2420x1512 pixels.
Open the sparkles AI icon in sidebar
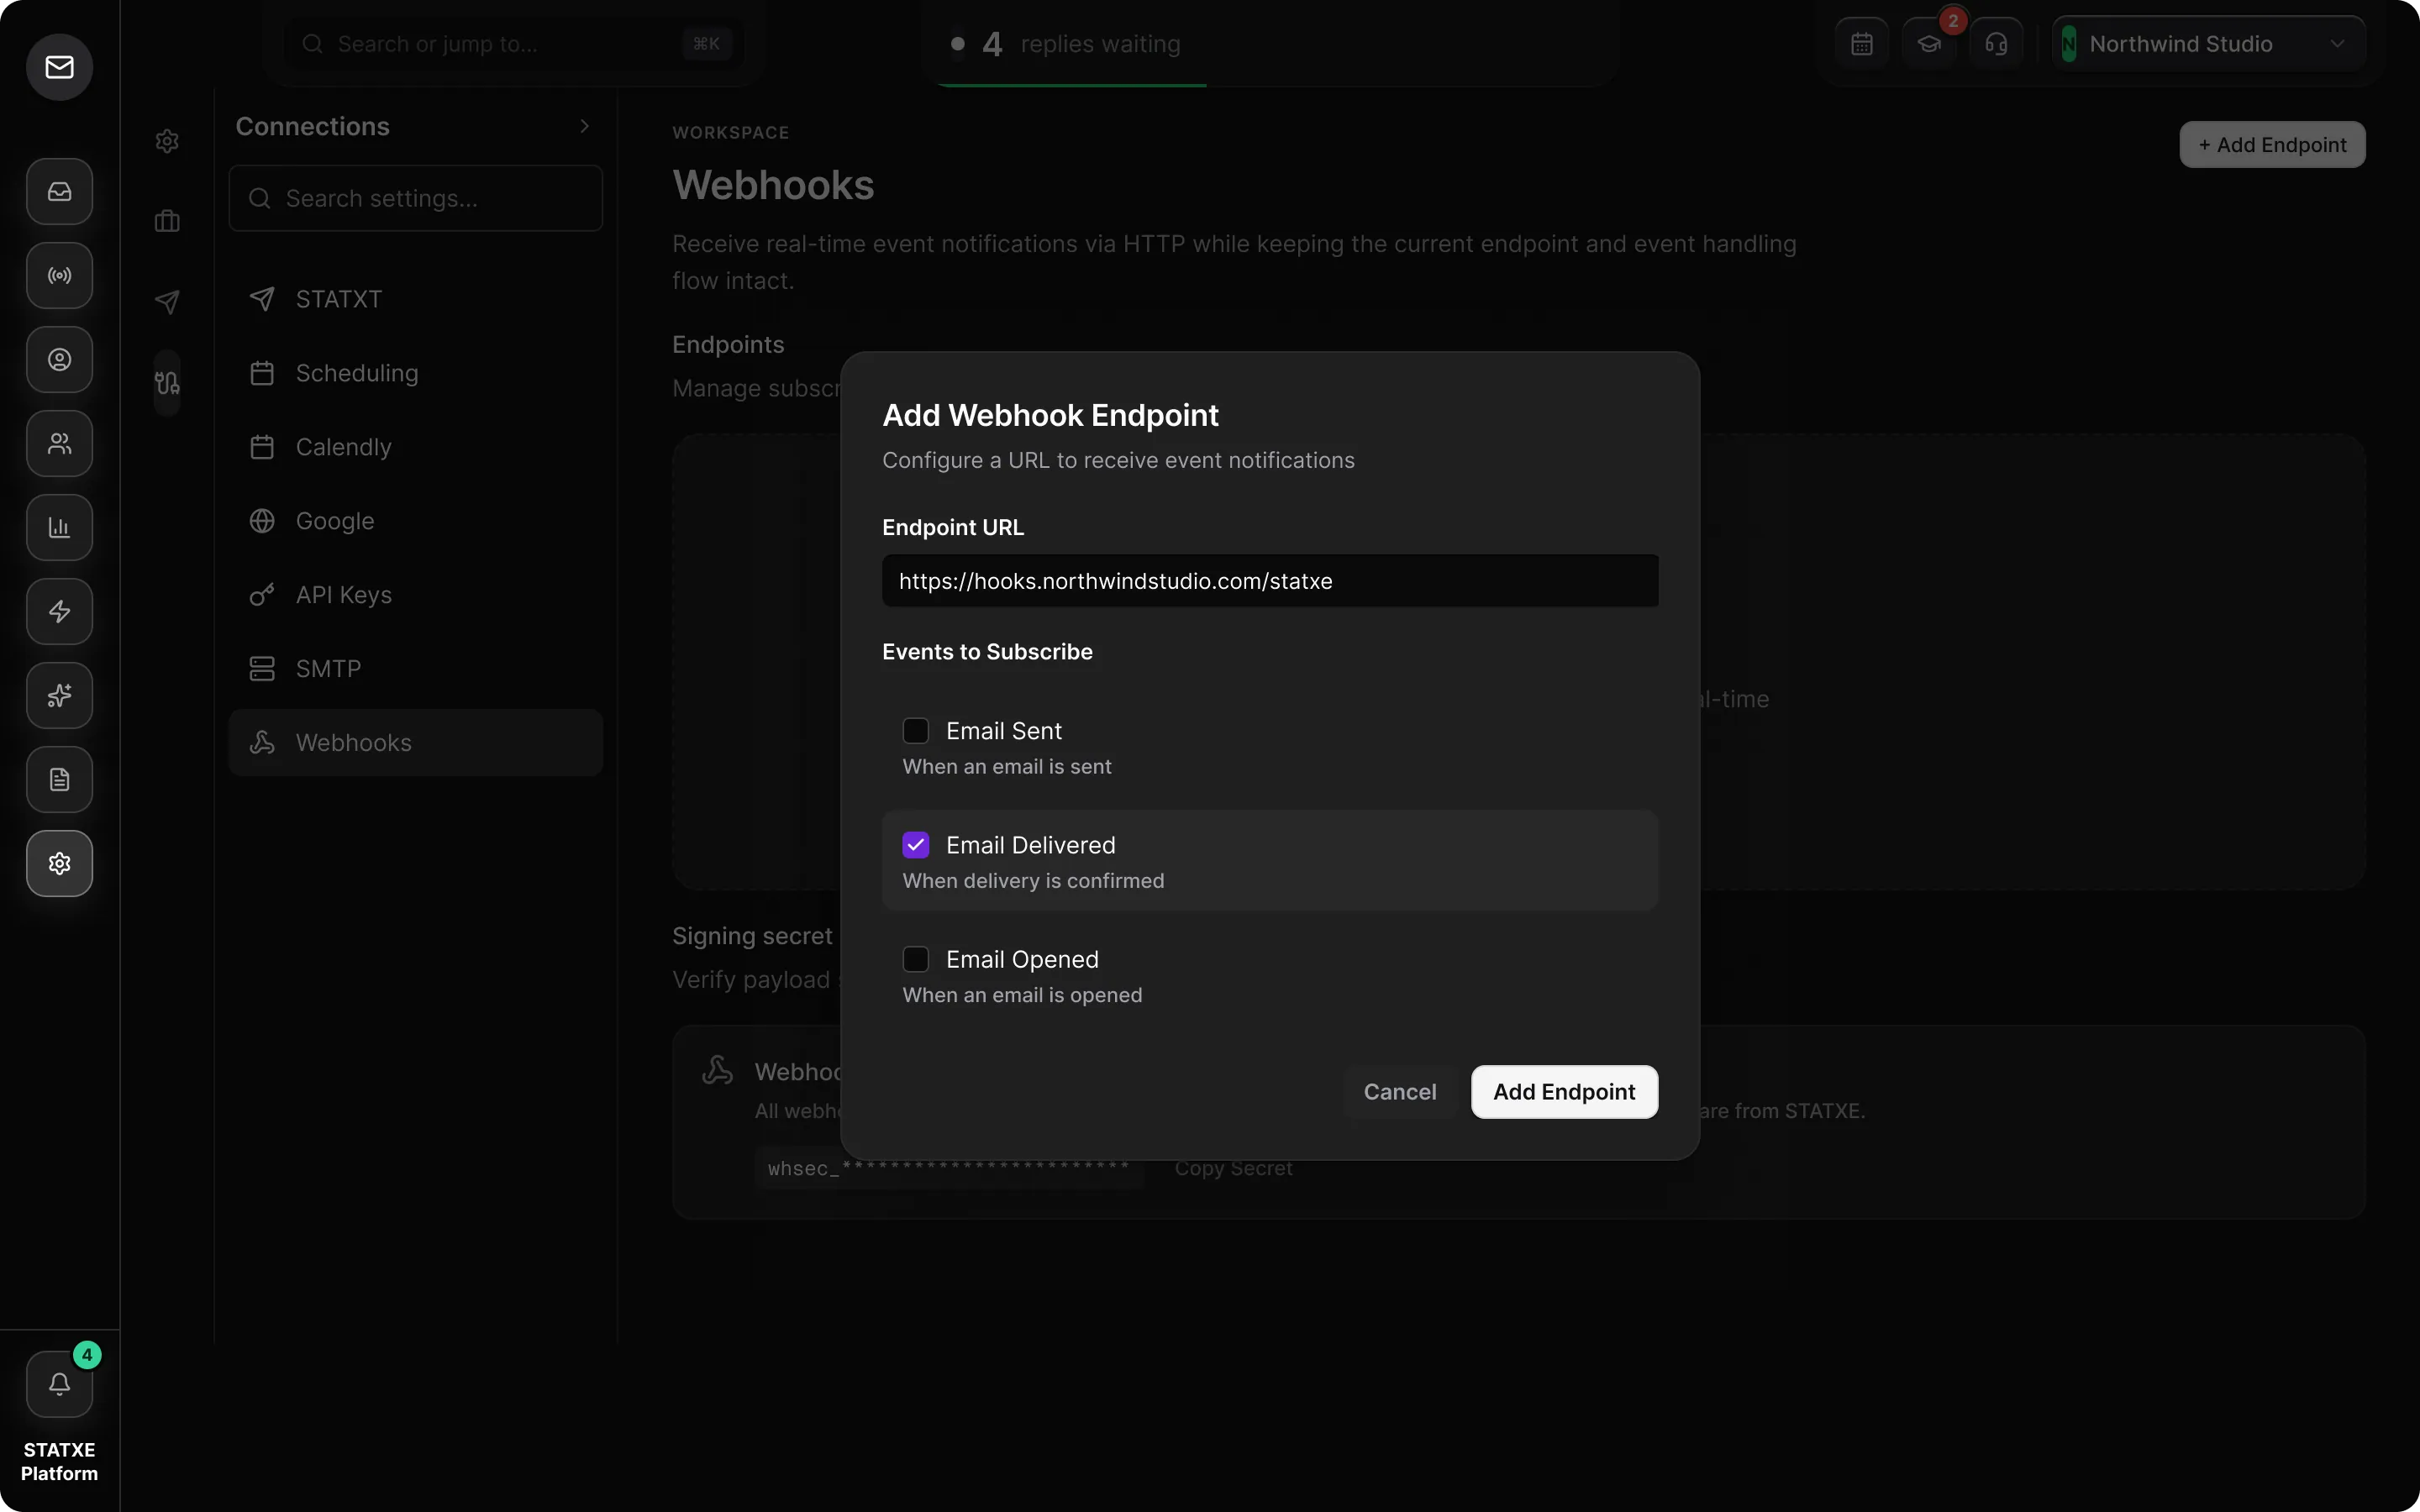(x=59, y=696)
